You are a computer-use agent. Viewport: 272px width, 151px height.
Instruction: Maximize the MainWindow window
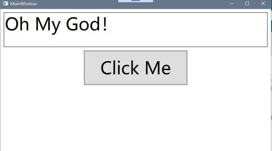tap(247, 4)
